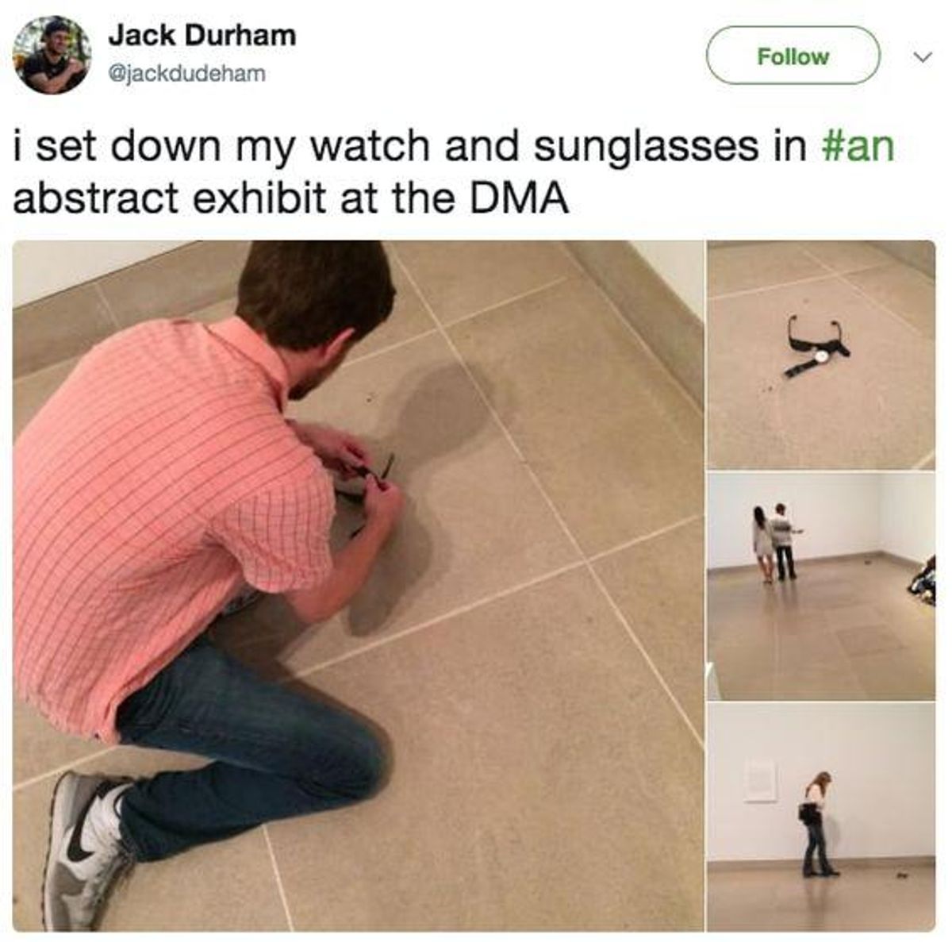Open the middle-right photo of couple pointing

[821, 586]
